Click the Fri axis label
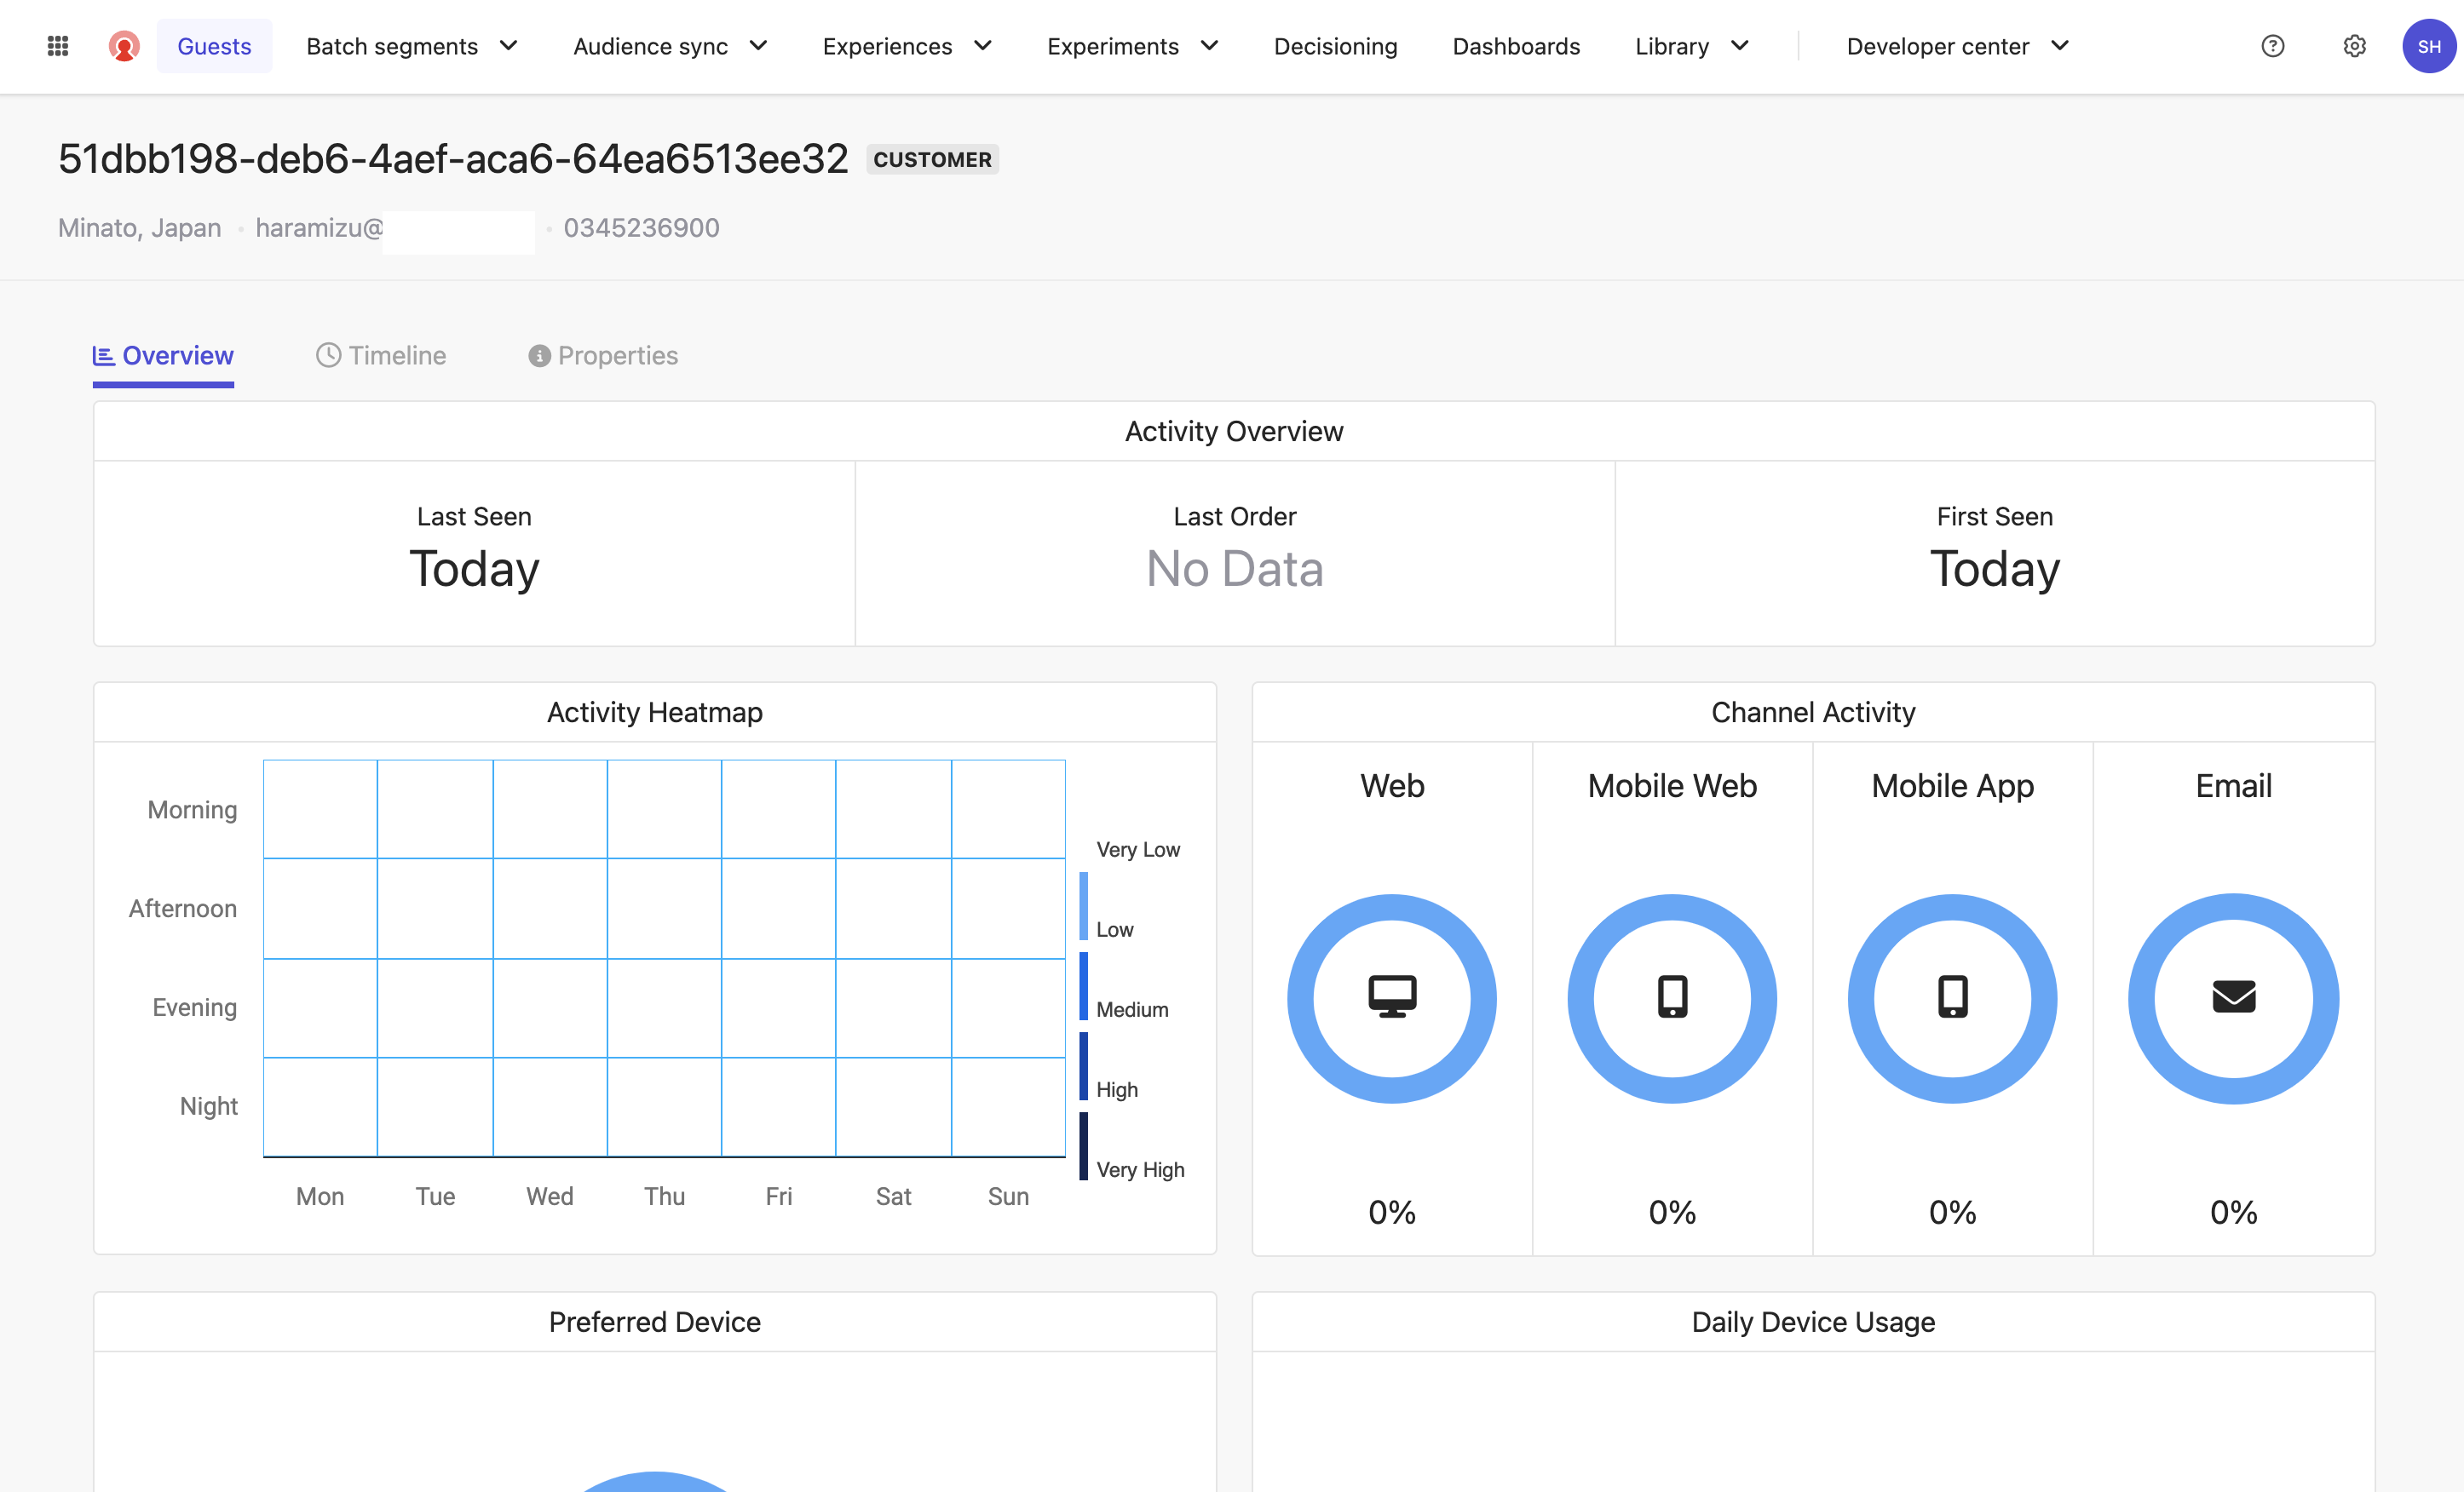This screenshot has width=2464, height=1492. 778,1196
